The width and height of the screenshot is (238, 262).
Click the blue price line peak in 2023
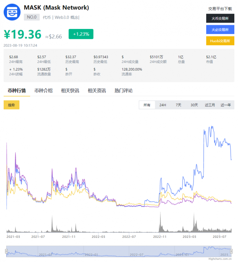212,127
